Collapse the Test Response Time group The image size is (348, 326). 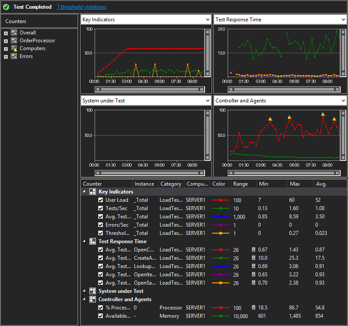click(x=84, y=241)
